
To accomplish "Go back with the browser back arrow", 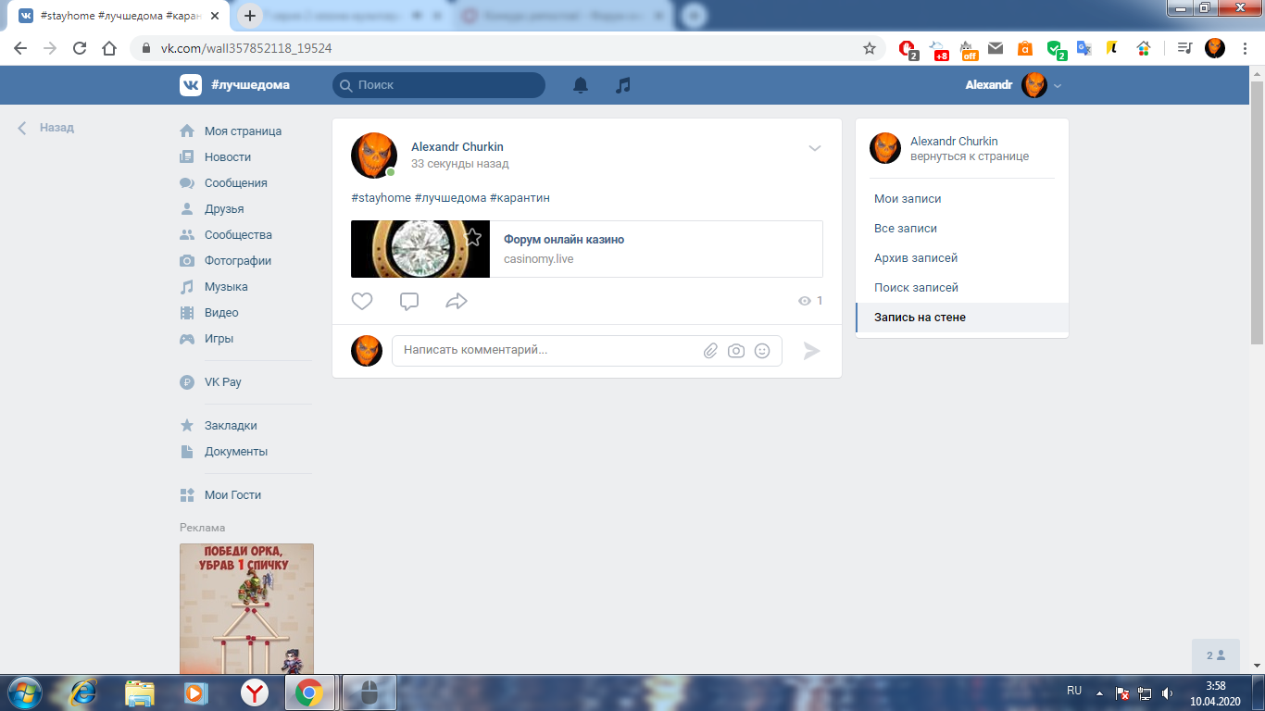I will (x=20, y=48).
